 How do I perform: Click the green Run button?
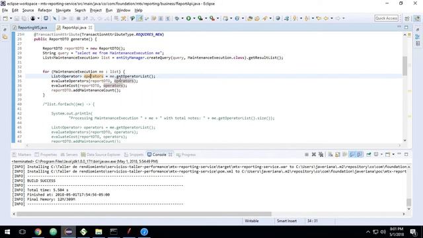[188, 19]
